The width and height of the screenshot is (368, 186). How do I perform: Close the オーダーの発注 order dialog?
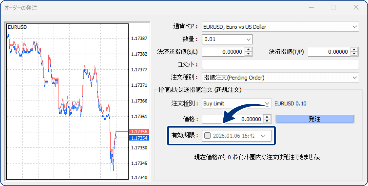coord(356,7)
